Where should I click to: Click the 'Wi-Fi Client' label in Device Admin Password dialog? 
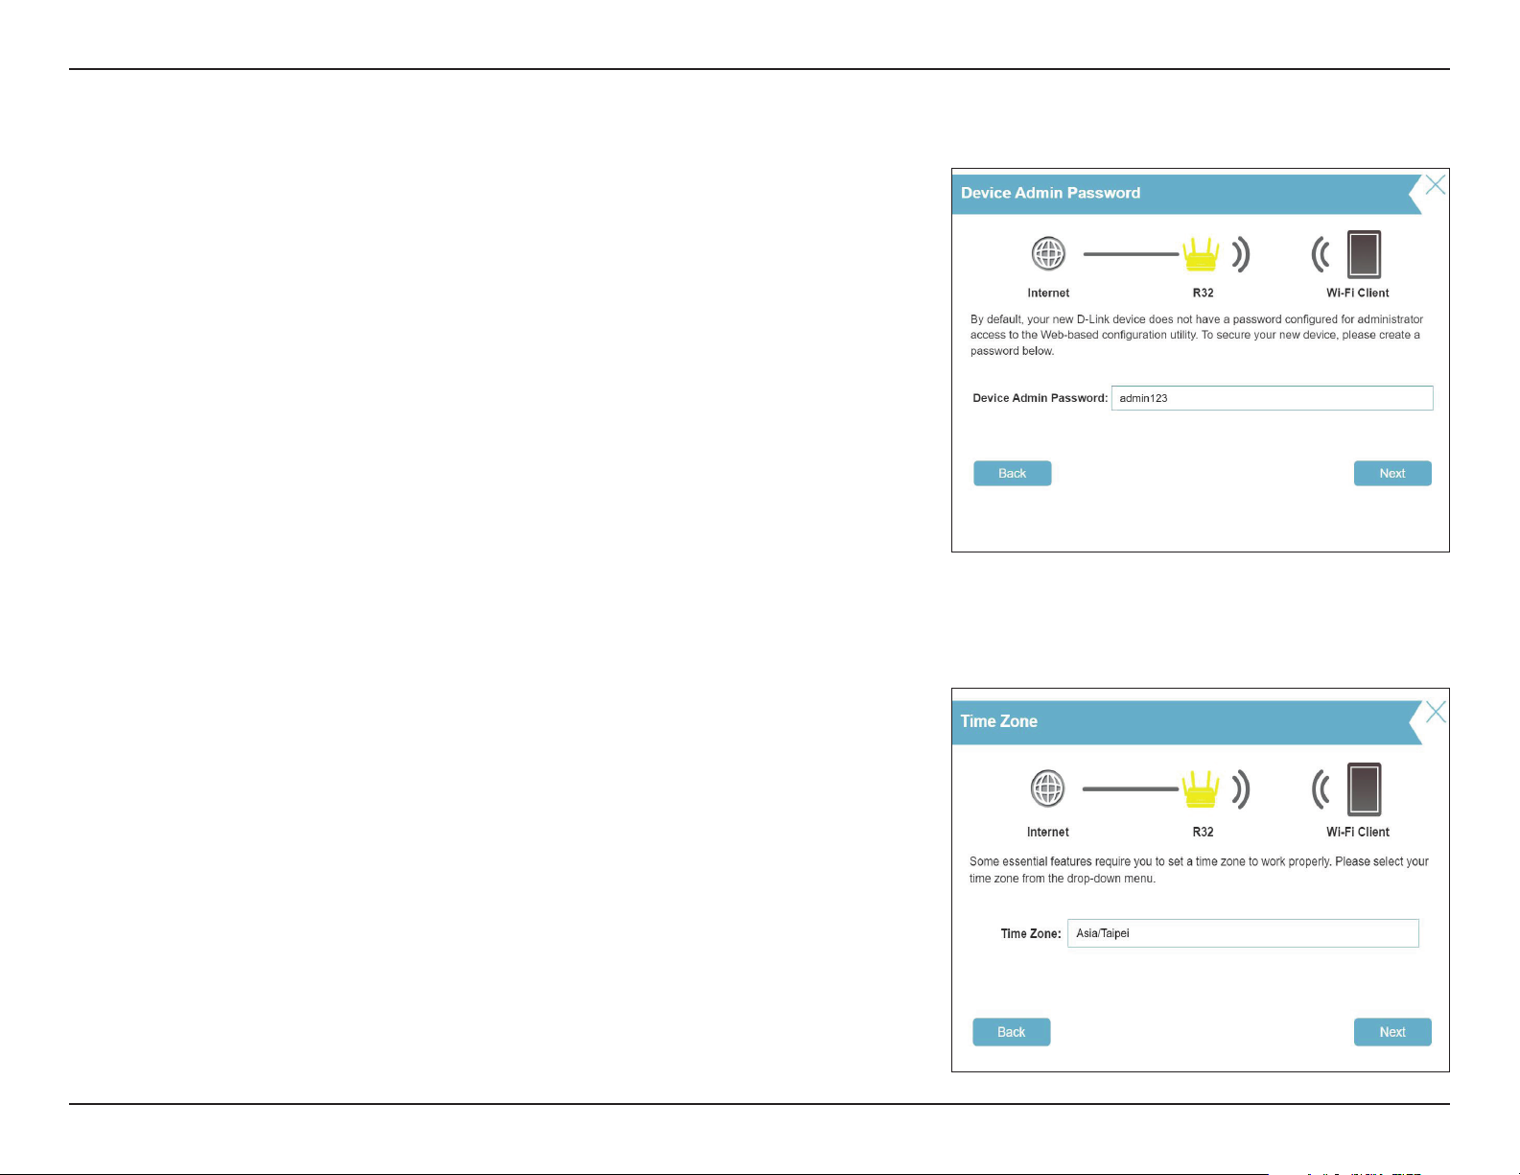tap(1358, 293)
